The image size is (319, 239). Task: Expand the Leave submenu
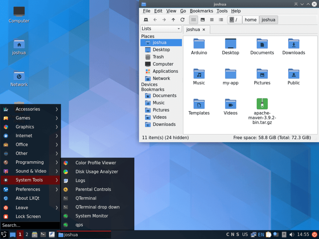pyautogui.click(x=22, y=207)
